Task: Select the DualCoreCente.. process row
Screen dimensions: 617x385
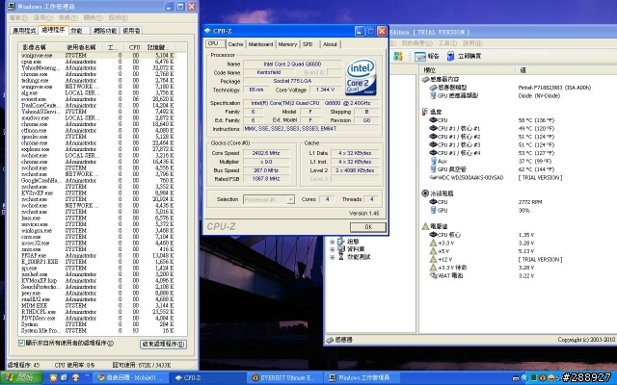Action: [96, 105]
